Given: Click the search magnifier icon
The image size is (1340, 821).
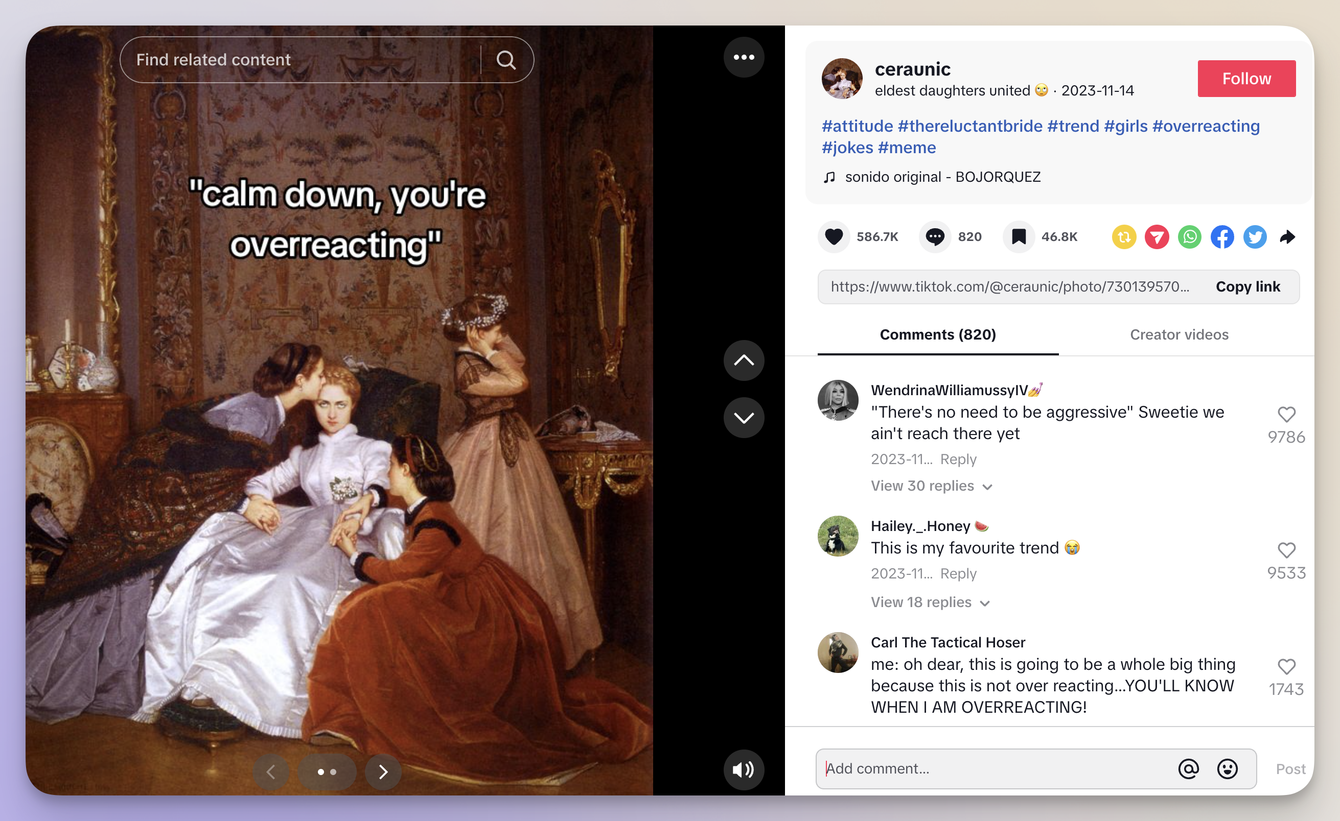Looking at the screenshot, I should pos(506,60).
